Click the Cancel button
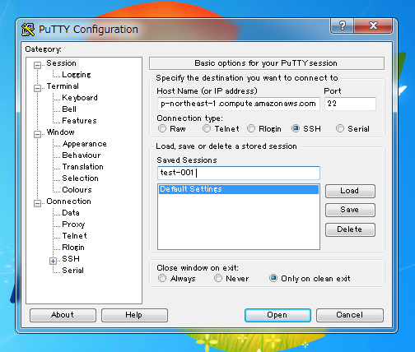The width and height of the screenshot is (415, 352). tap(350, 315)
